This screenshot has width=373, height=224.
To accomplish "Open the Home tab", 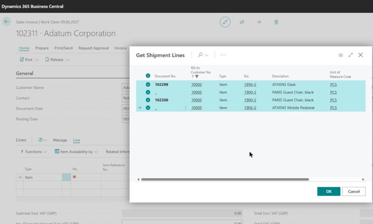I will [24, 48].
